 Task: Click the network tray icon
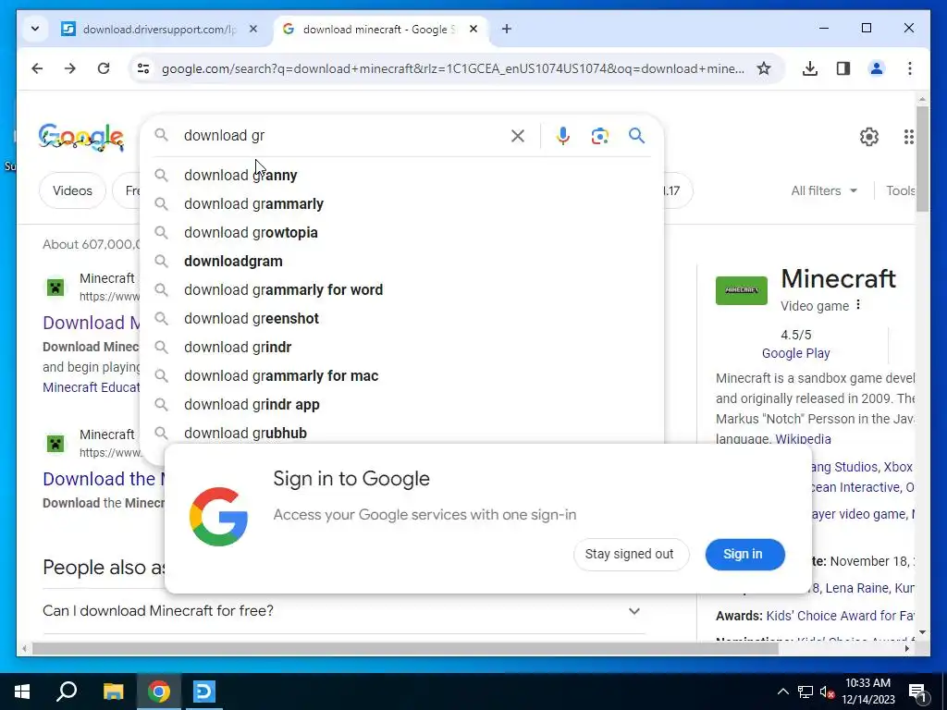[806, 692]
